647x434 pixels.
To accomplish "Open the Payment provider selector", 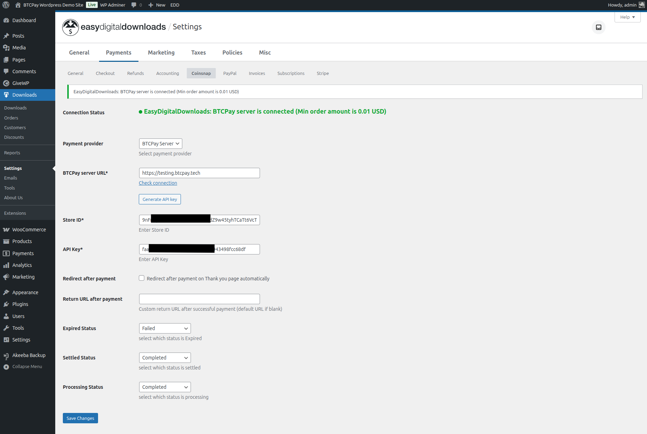I will tap(160, 143).
